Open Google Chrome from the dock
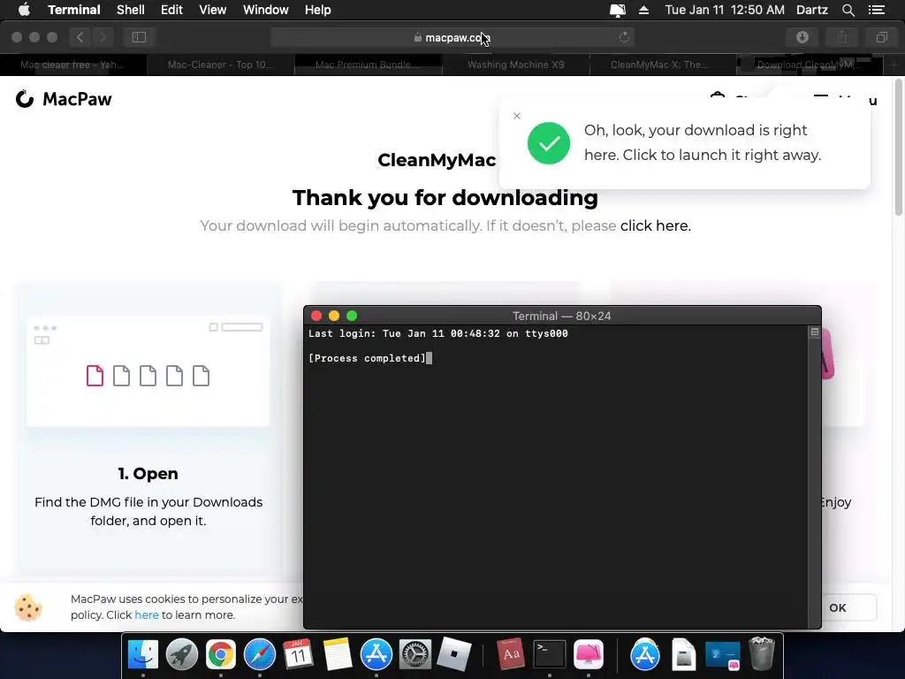Viewport: 905px width, 679px height. pyautogui.click(x=221, y=654)
